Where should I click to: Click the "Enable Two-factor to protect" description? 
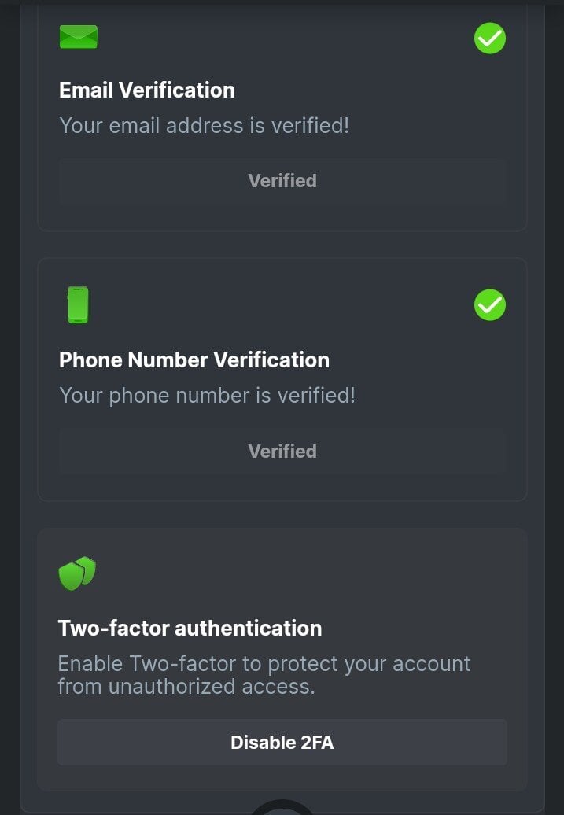click(x=264, y=663)
